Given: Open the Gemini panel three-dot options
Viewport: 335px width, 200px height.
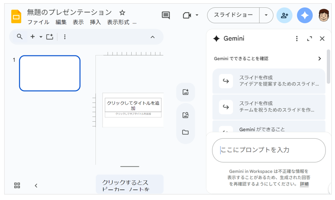Looking at the screenshot, I should 297,39.
